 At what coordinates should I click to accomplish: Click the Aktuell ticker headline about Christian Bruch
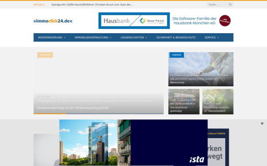point(92,4)
